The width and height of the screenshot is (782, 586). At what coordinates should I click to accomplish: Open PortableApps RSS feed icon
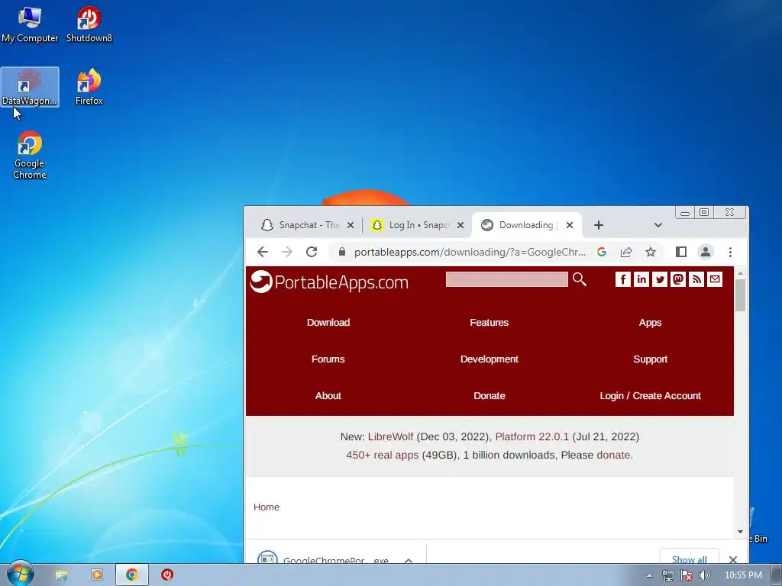pos(696,279)
